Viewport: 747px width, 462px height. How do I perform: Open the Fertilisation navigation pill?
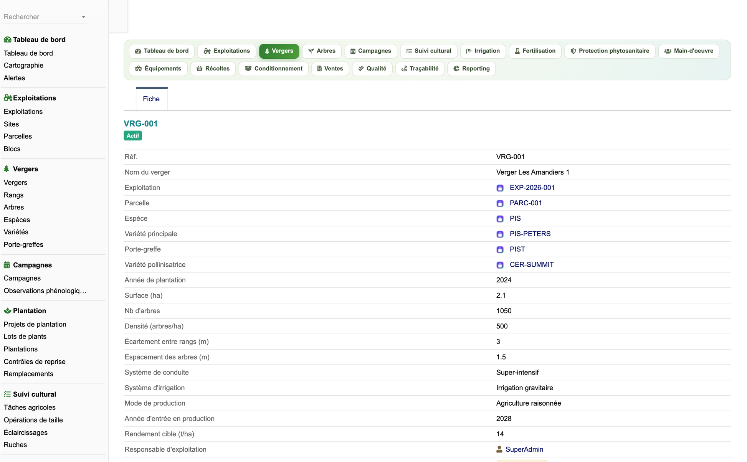(x=535, y=51)
